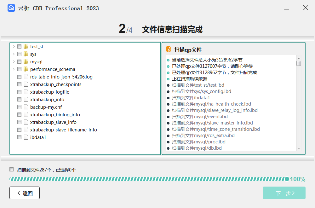Expand the test_st folder node

tap(14, 46)
